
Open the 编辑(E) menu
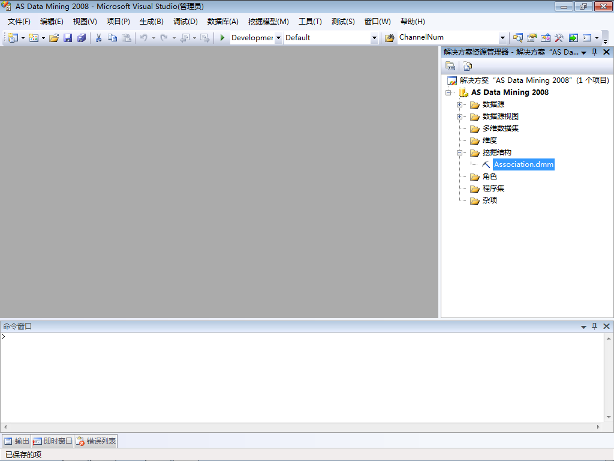(52, 22)
